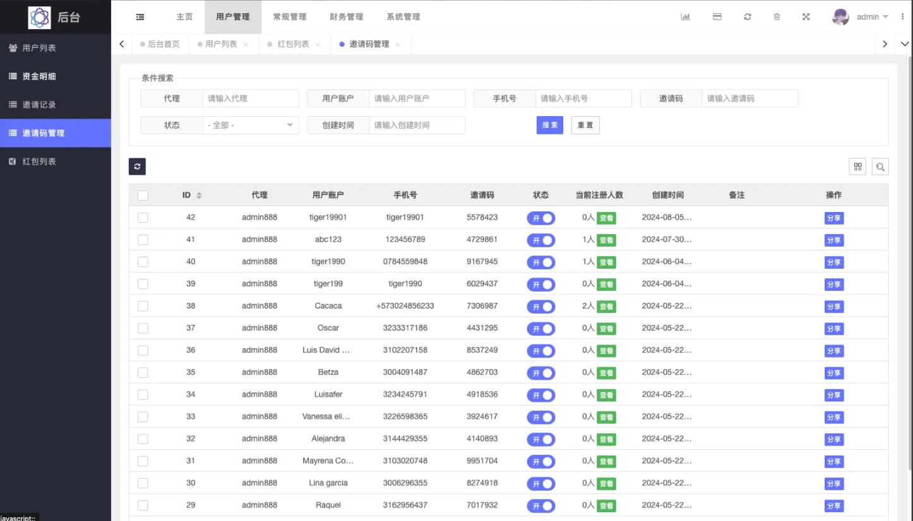Image resolution: width=913 pixels, height=521 pixels.
Task: Open the tab list dropdown chevron at right
Action: pos(904,44)
